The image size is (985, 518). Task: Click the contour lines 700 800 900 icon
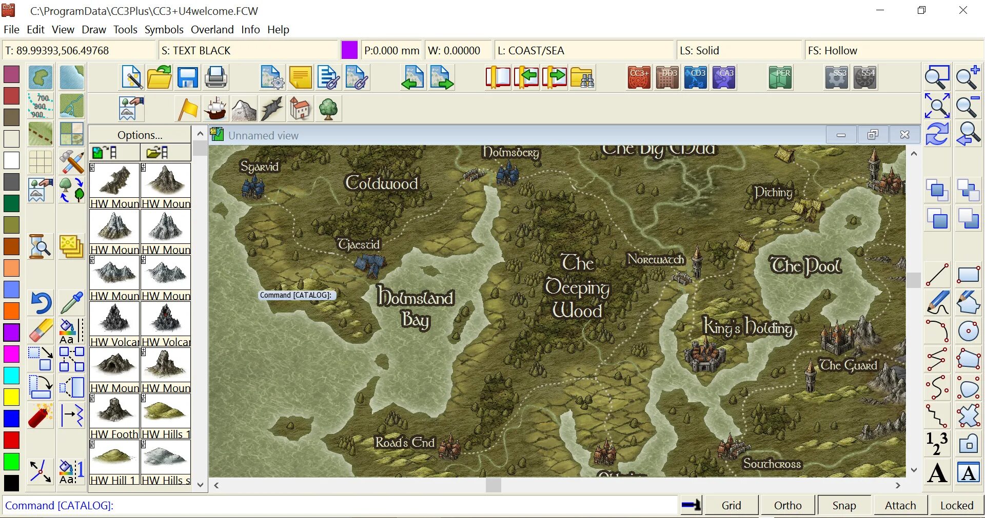41,106
